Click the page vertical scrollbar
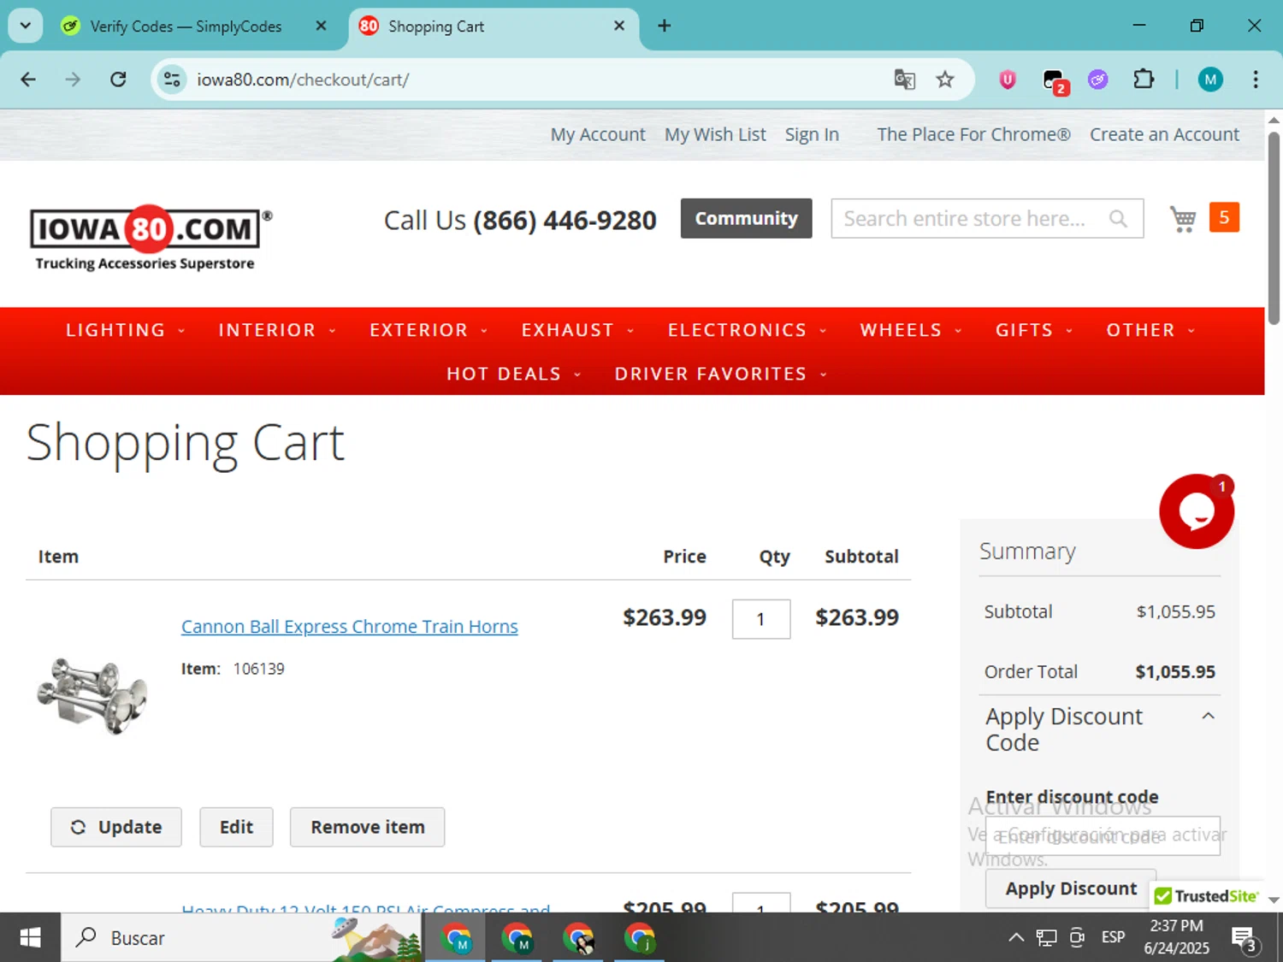The image size is (1283, 962). pos(1274,228)
